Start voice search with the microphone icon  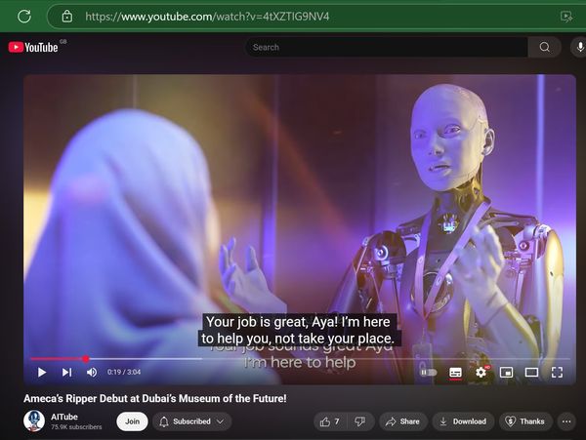click(579, 47)
